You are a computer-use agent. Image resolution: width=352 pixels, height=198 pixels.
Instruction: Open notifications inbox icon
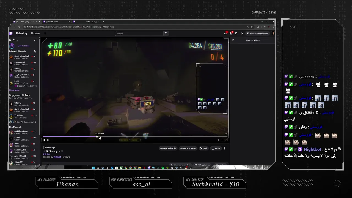231,34
